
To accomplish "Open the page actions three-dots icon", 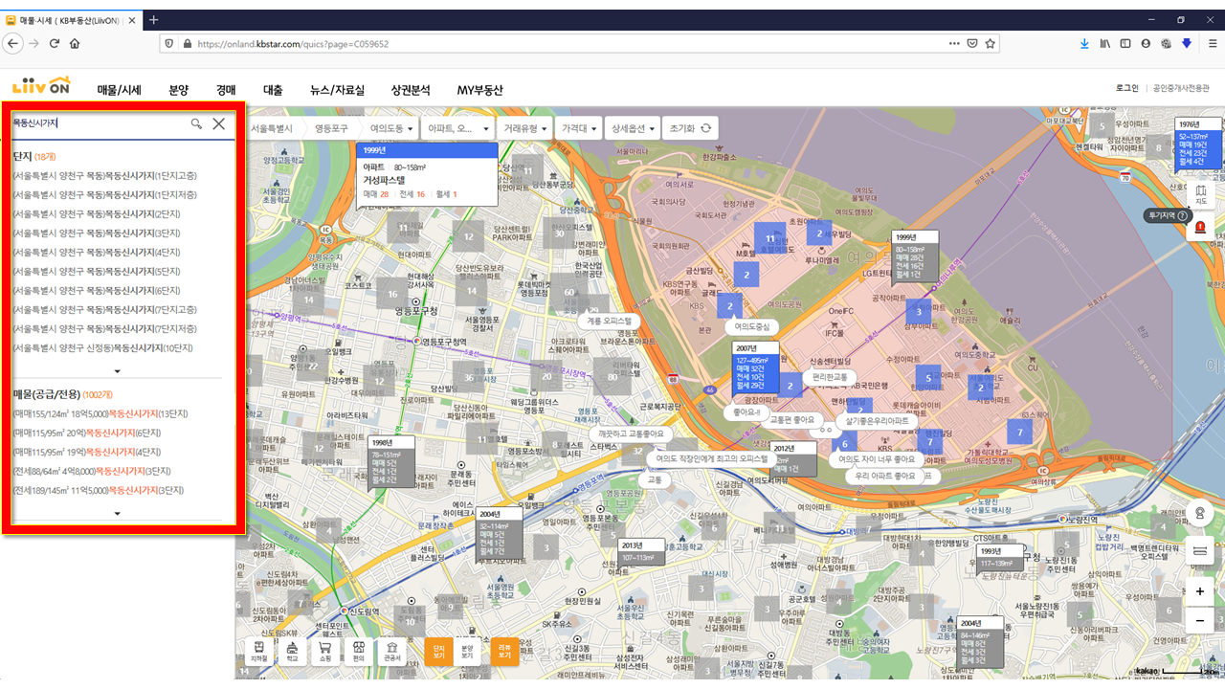I will (953, 43).
